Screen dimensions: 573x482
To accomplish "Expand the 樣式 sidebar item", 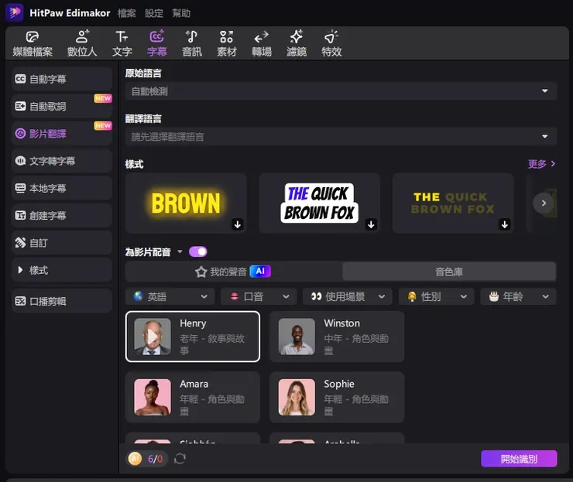I will (61, 270).
